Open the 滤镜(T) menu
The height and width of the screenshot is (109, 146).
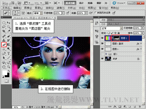[61, 8]
